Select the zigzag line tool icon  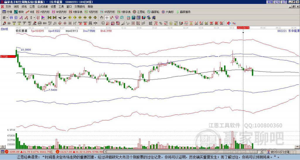tap(128, 23)
